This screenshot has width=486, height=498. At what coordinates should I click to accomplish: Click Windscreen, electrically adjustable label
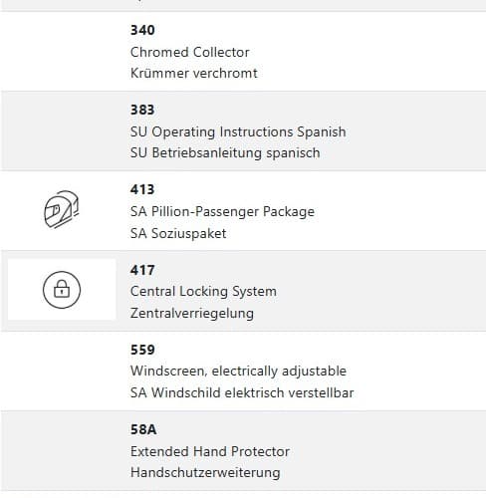click(x=238, y=372)
